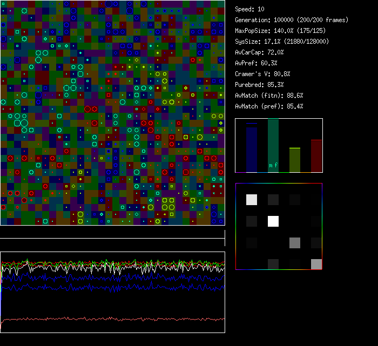
Task: Click the Cramer's V statistic
Action: pos(262,74)
